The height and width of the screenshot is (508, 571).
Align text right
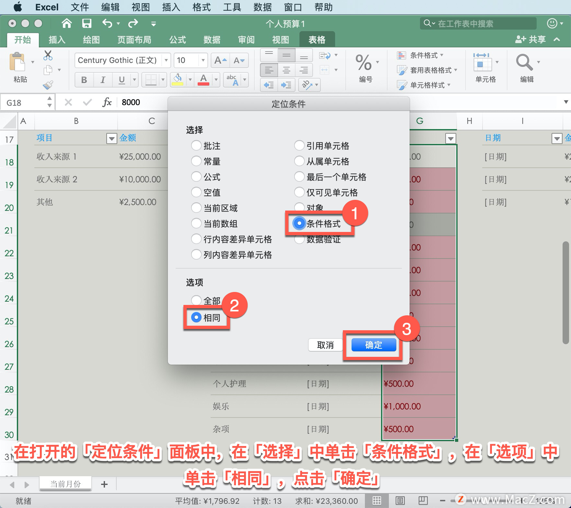coord(304,70)
